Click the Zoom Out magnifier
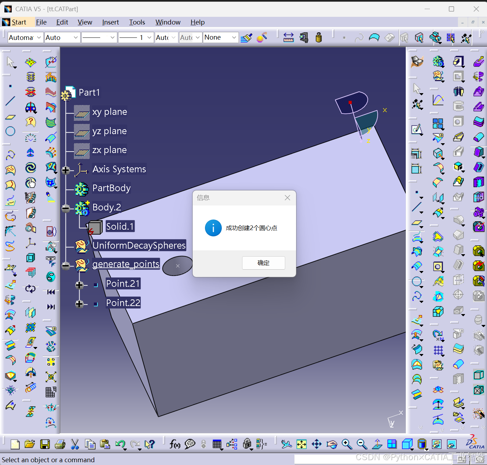The width and height of the screenshot is (487, 465). click(362, 444)
